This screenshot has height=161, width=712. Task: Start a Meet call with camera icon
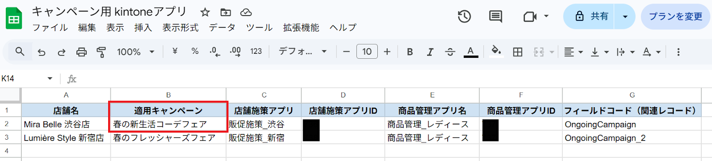530,16
